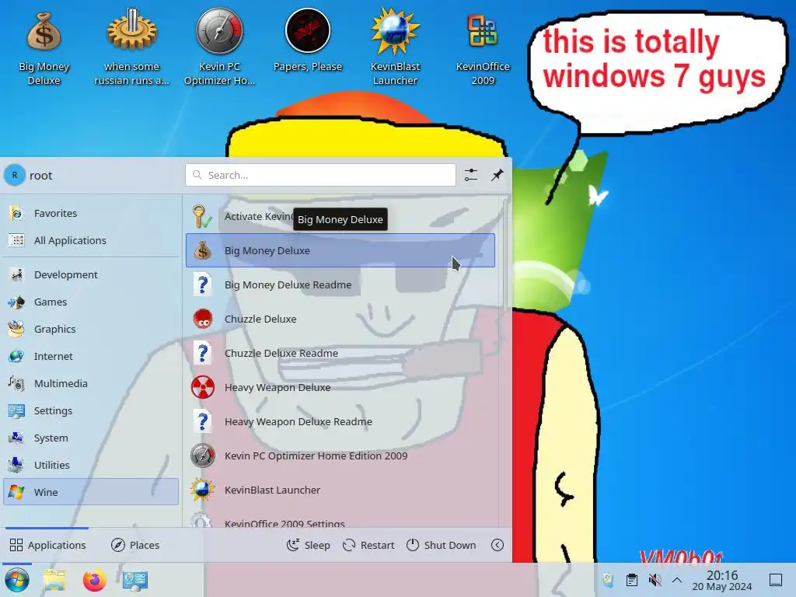Open Papers, Please desktop icon
796x597 pixels.
[x=308, y=40]
